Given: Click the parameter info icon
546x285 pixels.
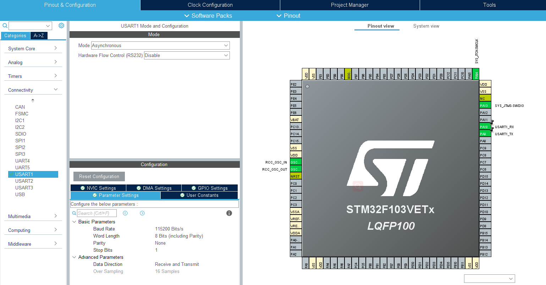Looking at the screenshot, I should [229, 213].
